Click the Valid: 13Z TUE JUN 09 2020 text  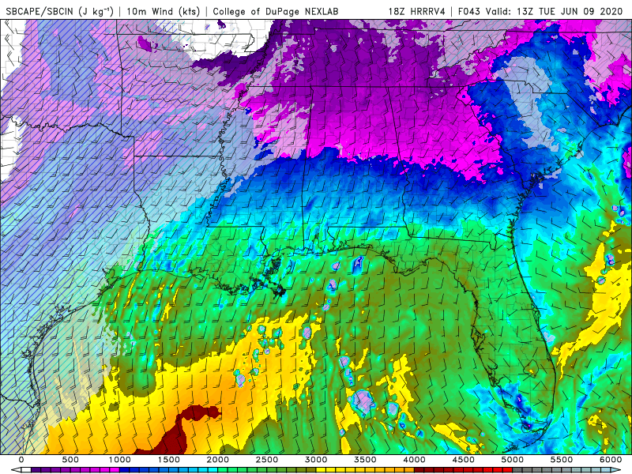555,11
